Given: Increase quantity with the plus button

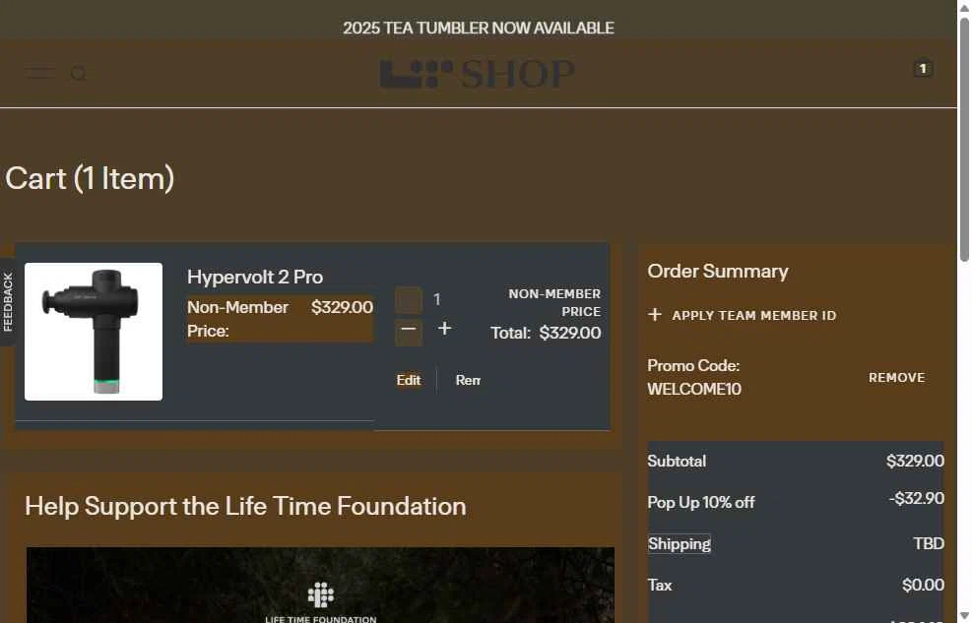Looking at the screenshot, I should coord(444,329).
